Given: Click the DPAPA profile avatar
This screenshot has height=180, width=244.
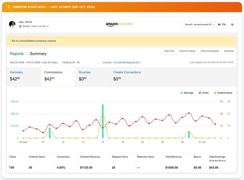Looking at the screenshot, I should (x=12, y=24).
